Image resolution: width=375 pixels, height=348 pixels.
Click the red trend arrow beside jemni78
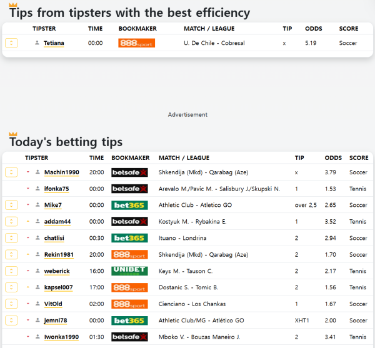tap(28, 321)
